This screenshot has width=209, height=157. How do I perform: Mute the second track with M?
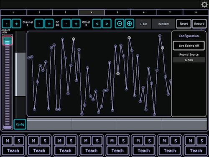[x=33, y=141]
